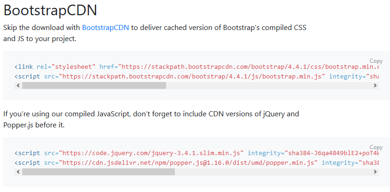Click 'Popper.js before it.' text

click(34, 125)
